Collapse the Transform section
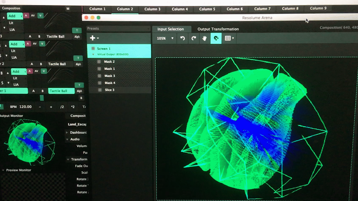The height and width of the screenshot is (201, 358). click(x=68, y=159)
